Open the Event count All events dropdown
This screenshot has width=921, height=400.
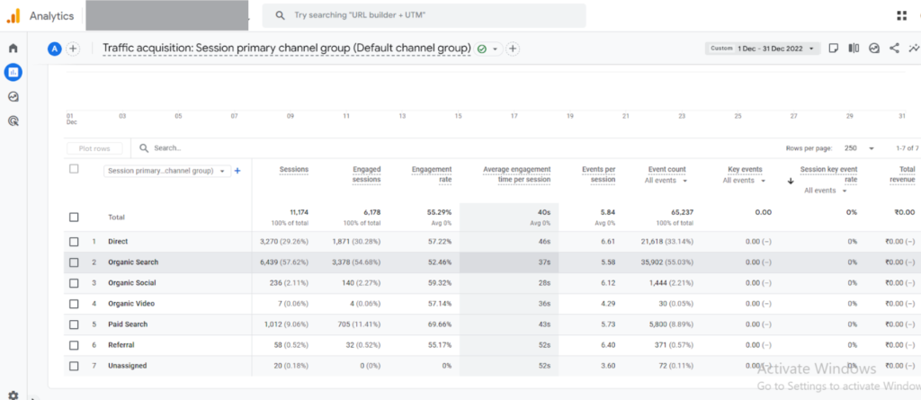point(666,181)
